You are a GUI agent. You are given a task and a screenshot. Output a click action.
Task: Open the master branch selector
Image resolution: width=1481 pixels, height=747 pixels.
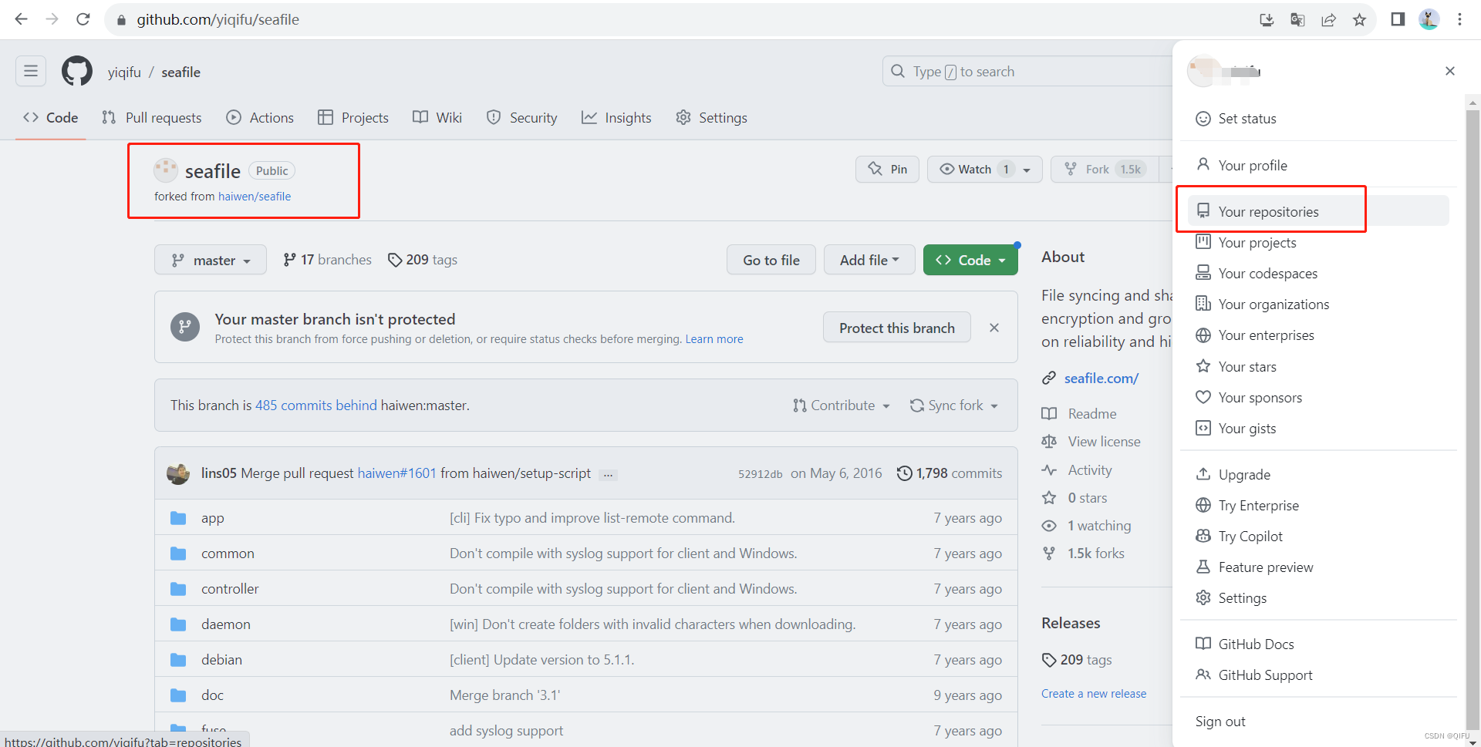tap(210, 260)
